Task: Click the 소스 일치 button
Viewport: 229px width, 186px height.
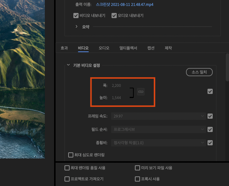Action: pyautogui.click(x=199, y=72)
